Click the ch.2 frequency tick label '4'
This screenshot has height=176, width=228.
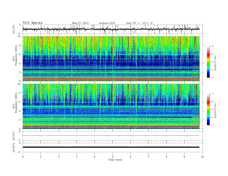[x=20, y=111]
